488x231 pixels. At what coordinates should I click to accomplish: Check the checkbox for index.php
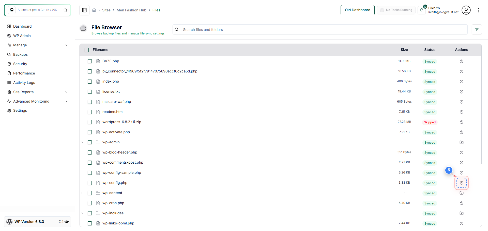90,81
